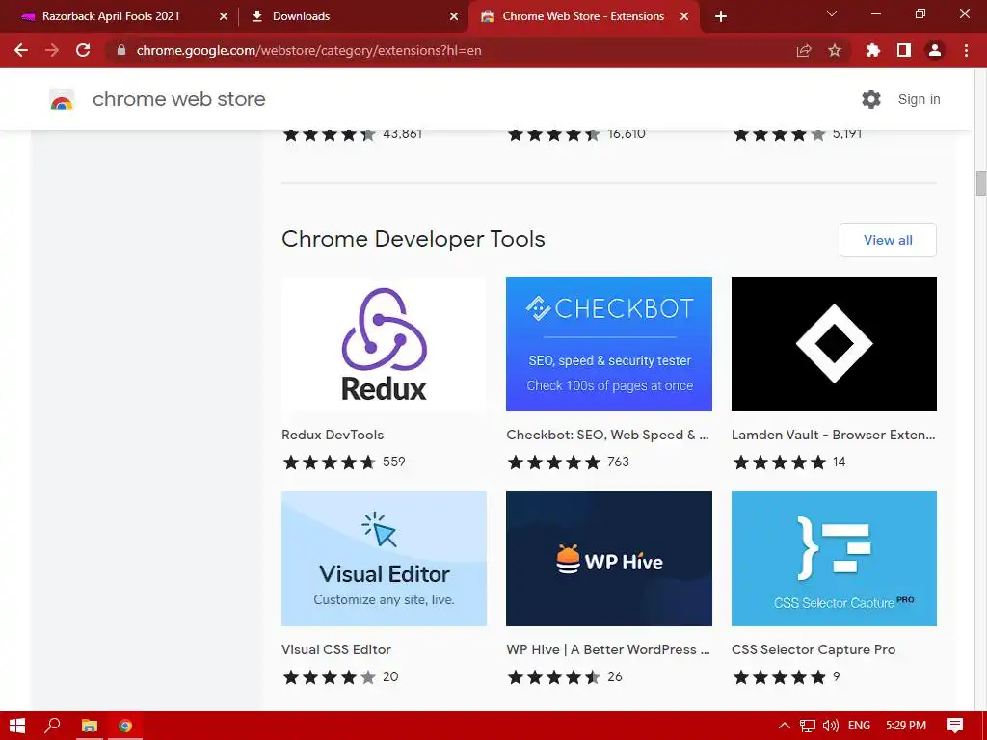
Task: Show hidden system tray icons
Action: (785, 726)
